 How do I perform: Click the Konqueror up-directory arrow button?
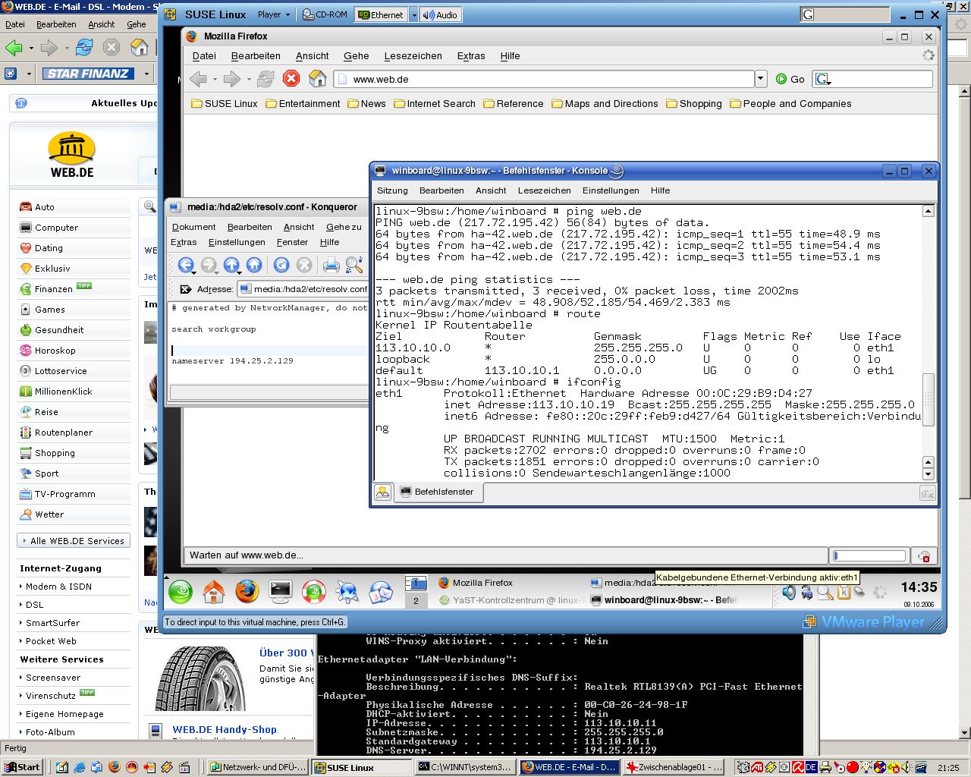(231, 264)
